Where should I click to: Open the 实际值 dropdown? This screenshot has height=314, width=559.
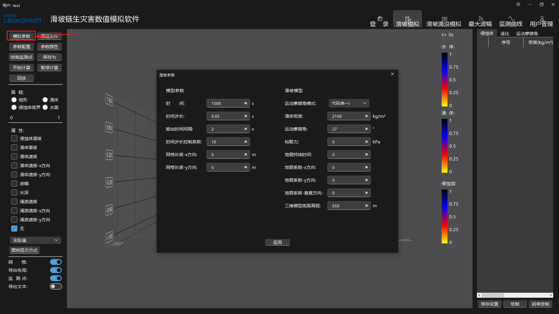pos(36,240)
